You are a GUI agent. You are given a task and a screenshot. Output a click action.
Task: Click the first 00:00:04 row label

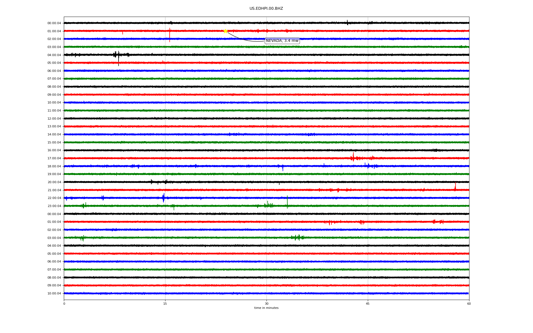tap(54, 23)
